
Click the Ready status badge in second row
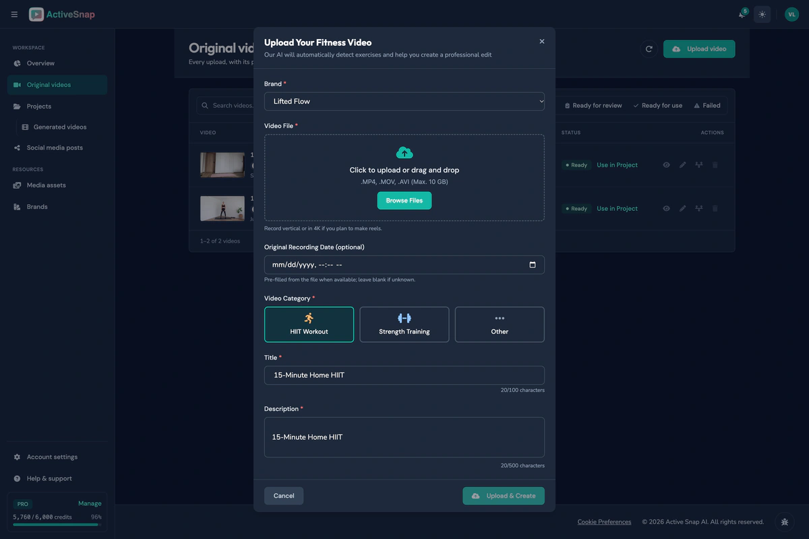pyautogui.click(x=576, y=209)
